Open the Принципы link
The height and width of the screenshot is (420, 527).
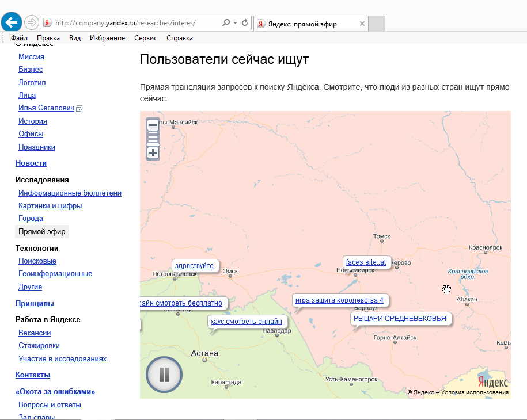point(35,304)
